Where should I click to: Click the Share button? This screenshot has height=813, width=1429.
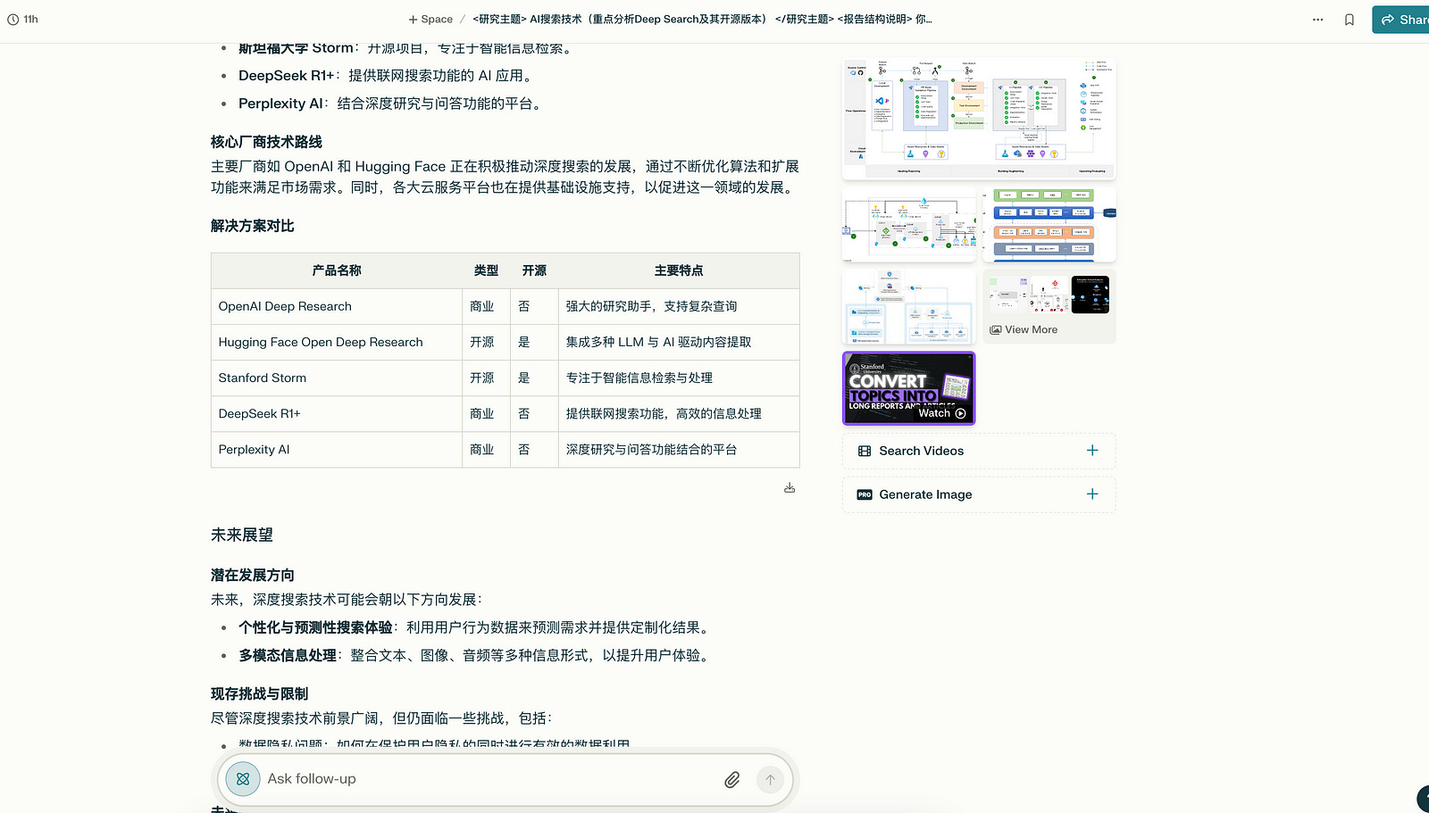(1402, 20)
